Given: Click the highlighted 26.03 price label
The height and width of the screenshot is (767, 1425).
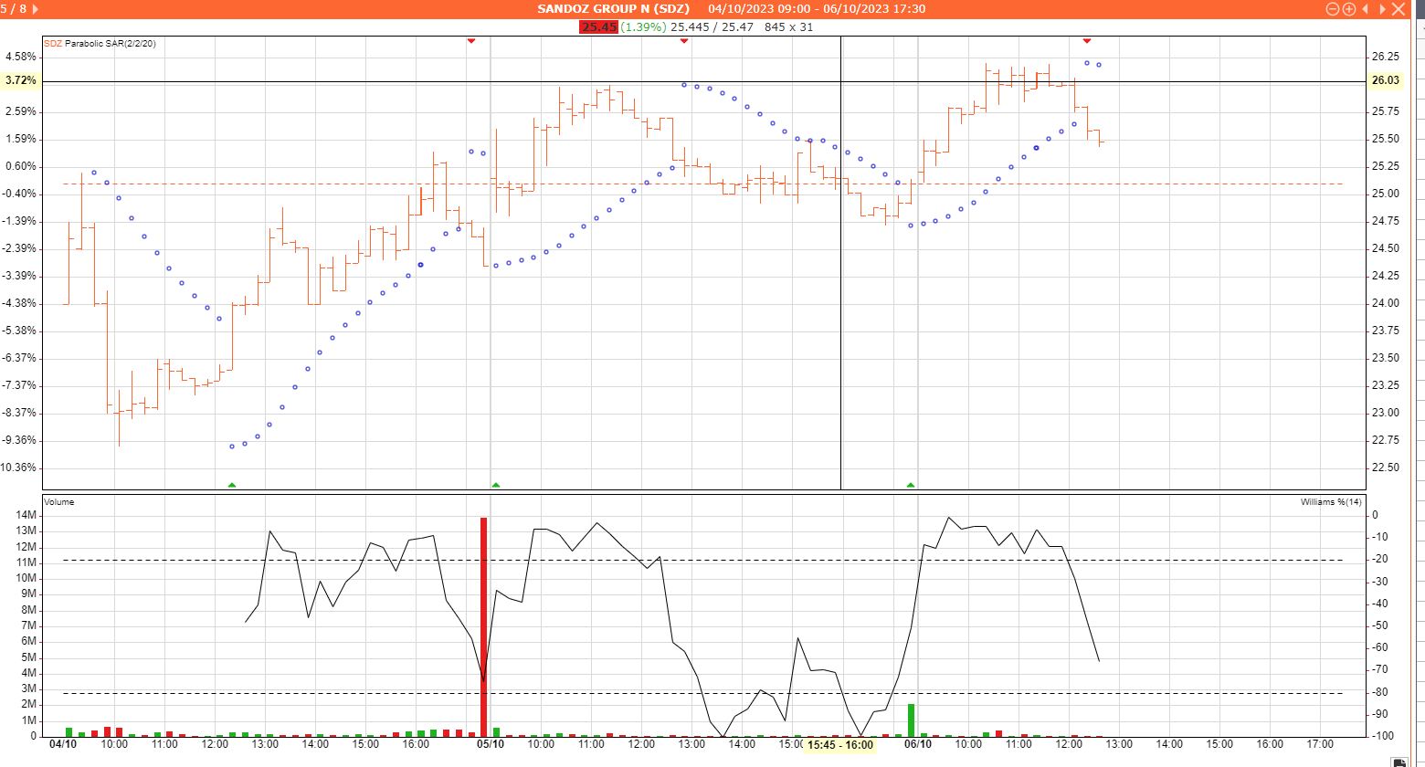Looking at the screenshot, I should click(x=1385, y=80).
